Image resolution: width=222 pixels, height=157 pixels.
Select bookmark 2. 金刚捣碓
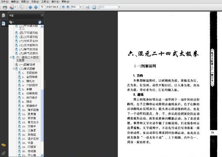click(30, 77)
